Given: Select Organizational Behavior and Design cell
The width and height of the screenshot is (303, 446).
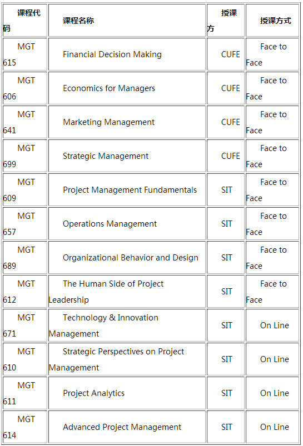Looking at the screenshot, I should (x=127, y=257).
